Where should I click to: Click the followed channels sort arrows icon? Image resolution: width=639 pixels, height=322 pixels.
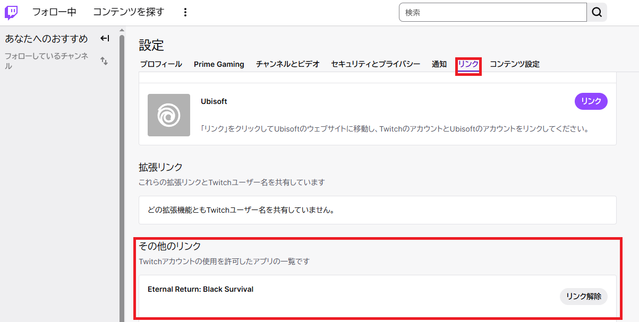pos(104,61)
